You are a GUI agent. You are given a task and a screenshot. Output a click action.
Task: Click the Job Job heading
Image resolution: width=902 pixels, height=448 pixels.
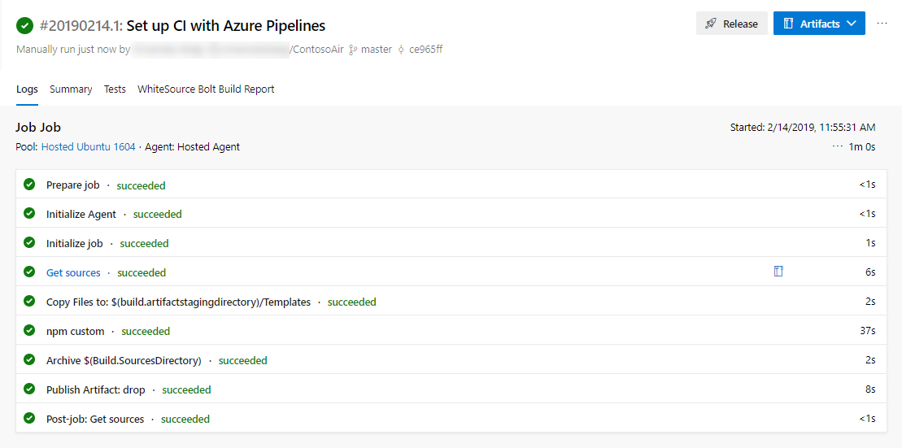(x=38, y=127)
